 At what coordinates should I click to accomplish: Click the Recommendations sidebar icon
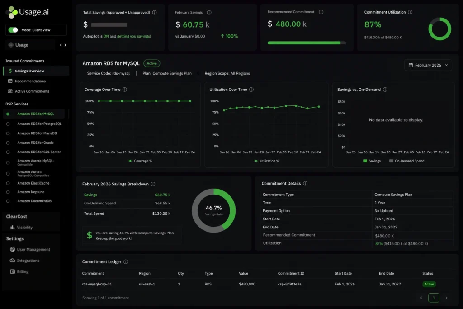coord(10,81)
